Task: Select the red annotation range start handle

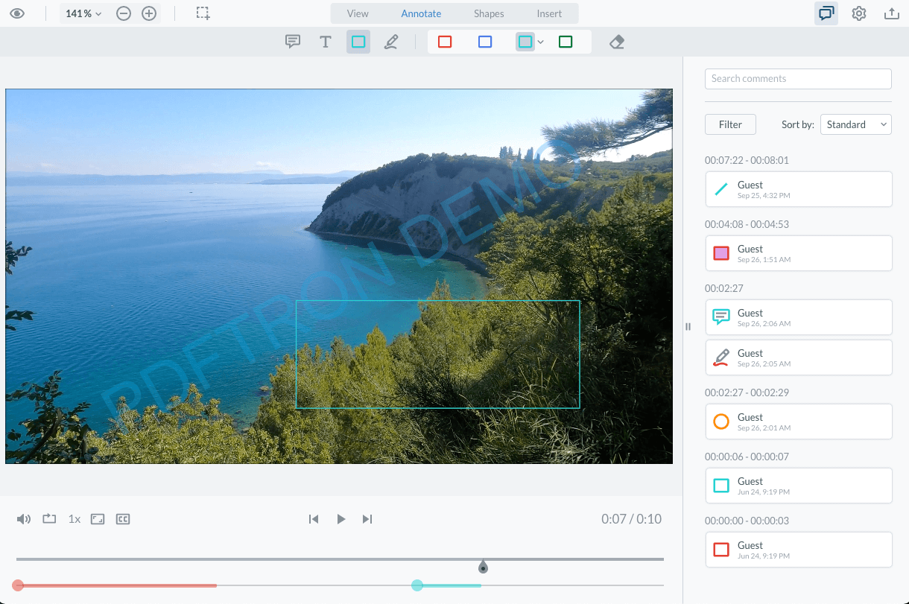Action: (x=18, y=585)
